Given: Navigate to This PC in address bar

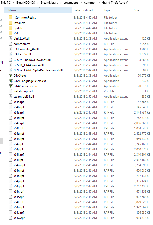Looking at the screenshot, I should pyautogui.click(x=6, y=3).
